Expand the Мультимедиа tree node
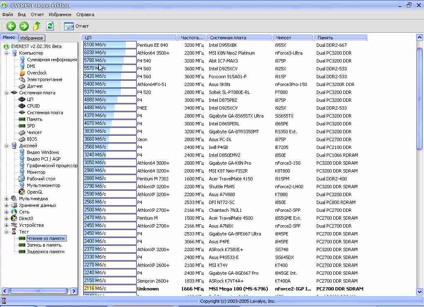424x307 pixels. coord(7,199)
